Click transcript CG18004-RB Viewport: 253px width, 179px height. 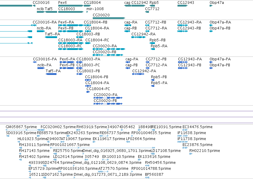pos(87,25)
